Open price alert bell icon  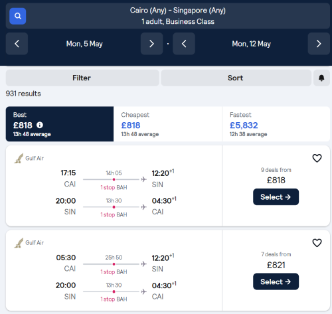click(321, 78)
